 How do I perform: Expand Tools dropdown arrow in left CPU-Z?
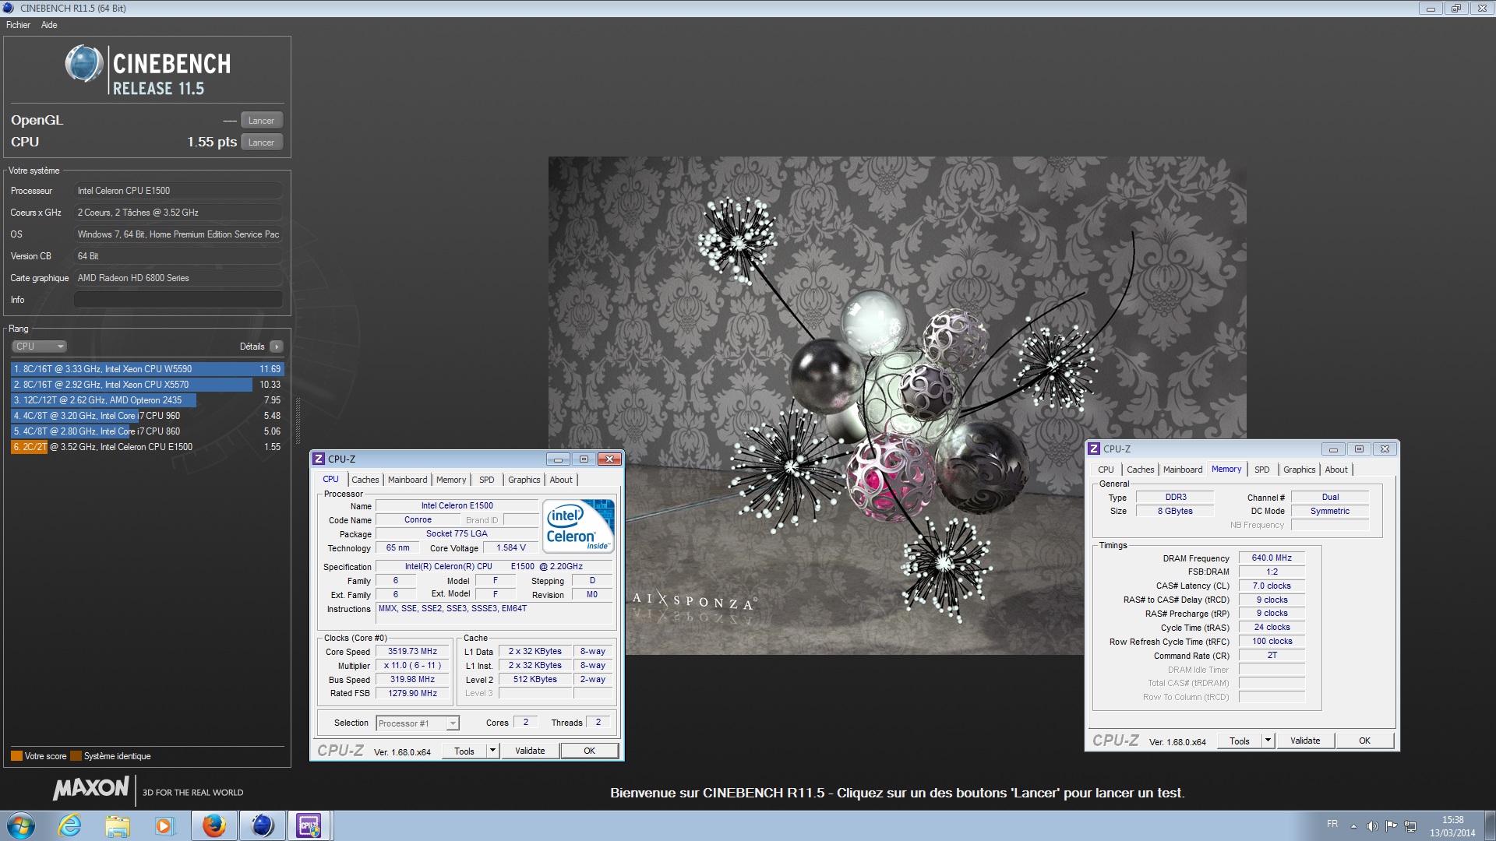click(493, 751)
